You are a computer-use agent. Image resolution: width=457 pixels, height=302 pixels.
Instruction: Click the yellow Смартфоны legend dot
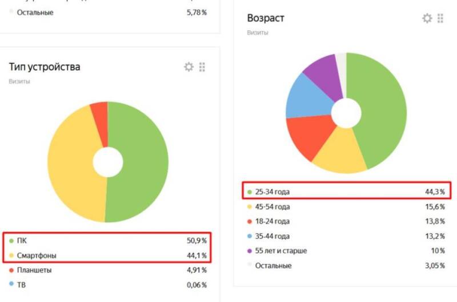(11, 255)
